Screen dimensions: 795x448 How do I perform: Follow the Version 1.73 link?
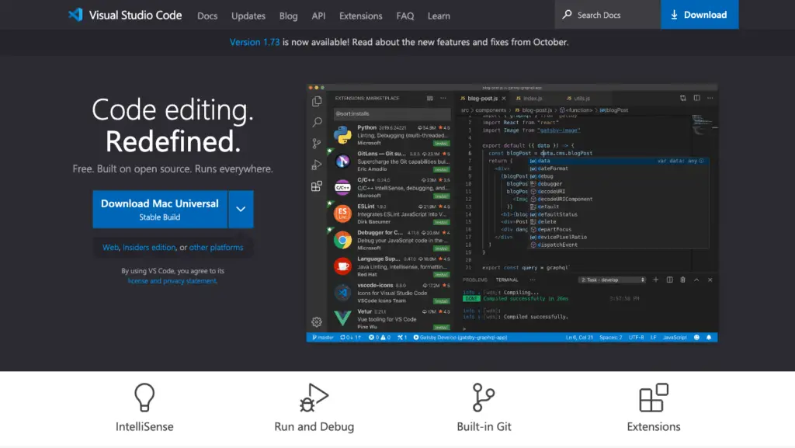255,42
